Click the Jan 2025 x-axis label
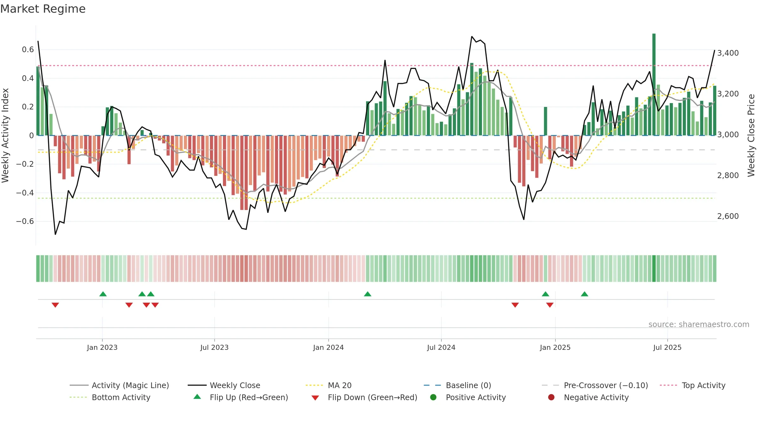Screen dimensions: 760x427 pos(555,347)
